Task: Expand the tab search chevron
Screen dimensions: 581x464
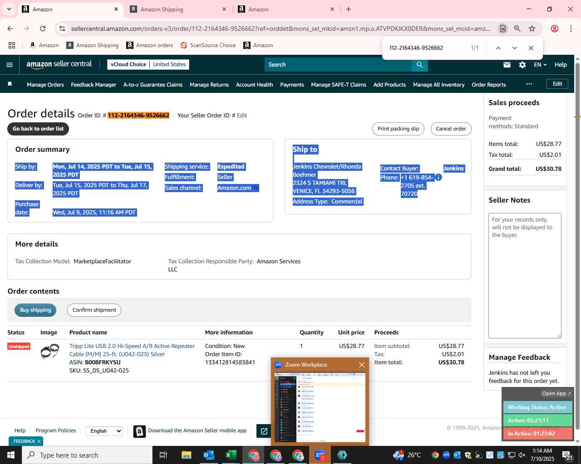Action: [x=9, y=9]
